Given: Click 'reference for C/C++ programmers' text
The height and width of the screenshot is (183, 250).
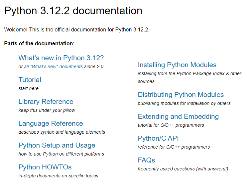Looking at the screenshot, I should coord(174,147).
